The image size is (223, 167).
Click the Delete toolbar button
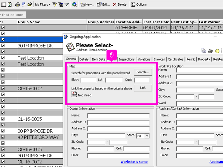119,5
